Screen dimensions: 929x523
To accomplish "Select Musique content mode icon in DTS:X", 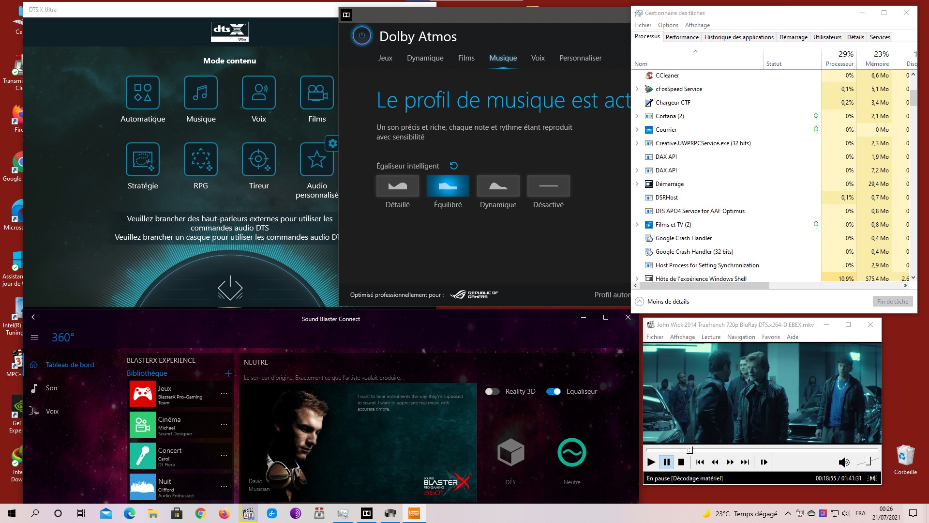I will point(201,92).
